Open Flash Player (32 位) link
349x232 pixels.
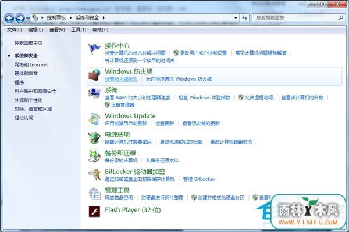133,210
